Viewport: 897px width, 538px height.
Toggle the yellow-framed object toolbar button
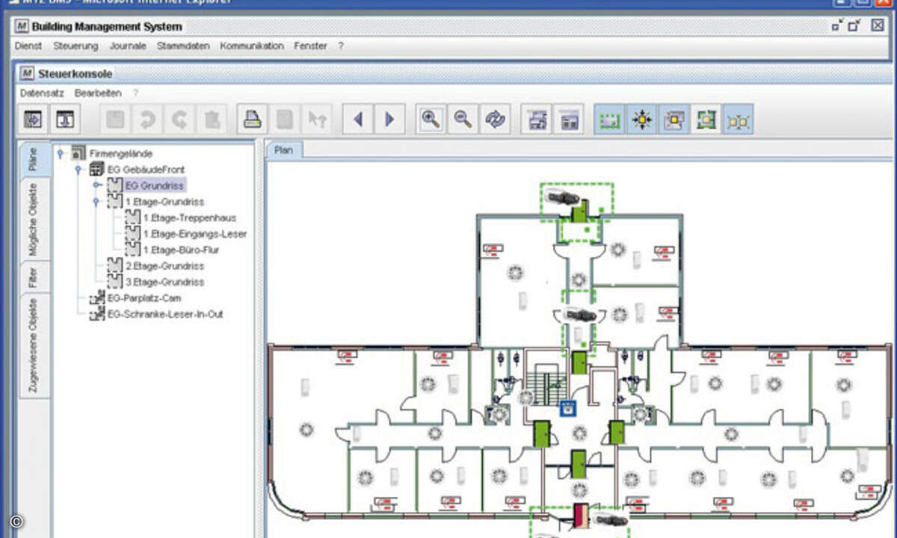(673, 119)
